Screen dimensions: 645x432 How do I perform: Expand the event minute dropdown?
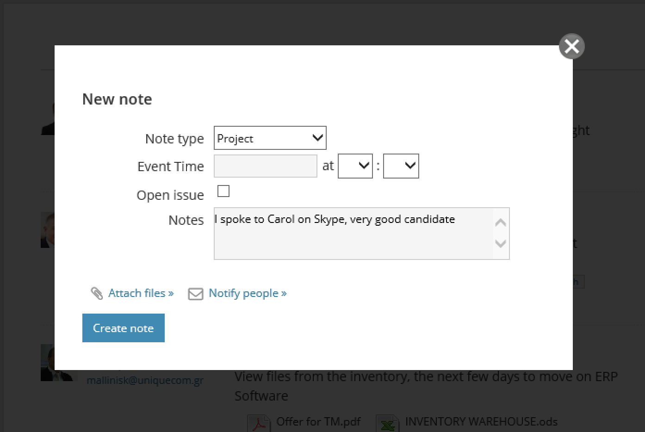coord(401,166)
